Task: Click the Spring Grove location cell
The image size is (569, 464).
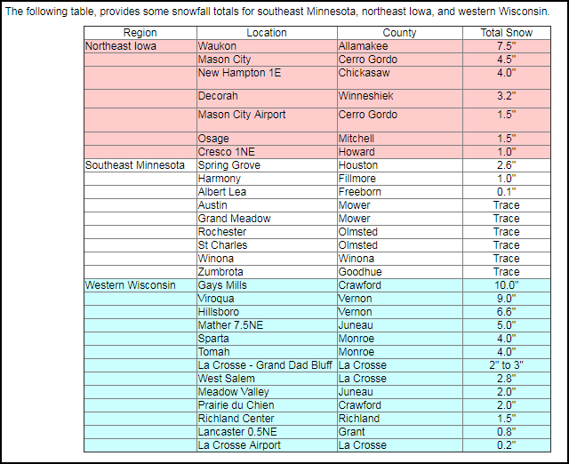Action: tap(267, 165)
